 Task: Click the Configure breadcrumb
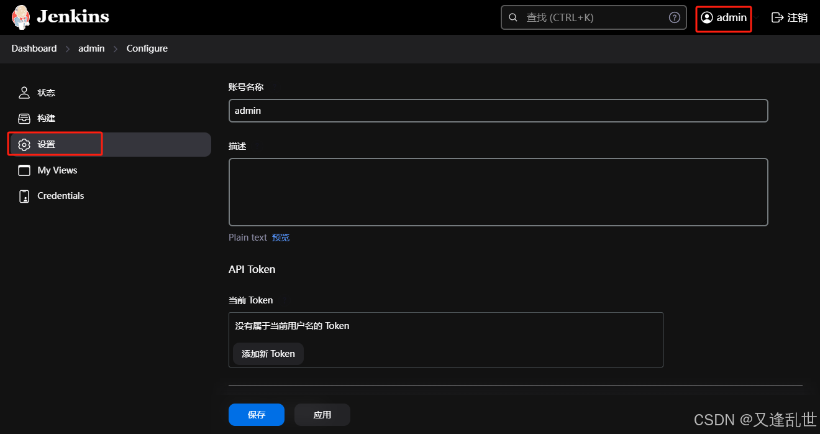point(147,48)
